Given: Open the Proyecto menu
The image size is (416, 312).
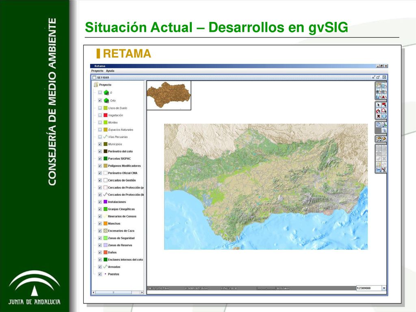Looking at the screenshot, I should (97, 71).
